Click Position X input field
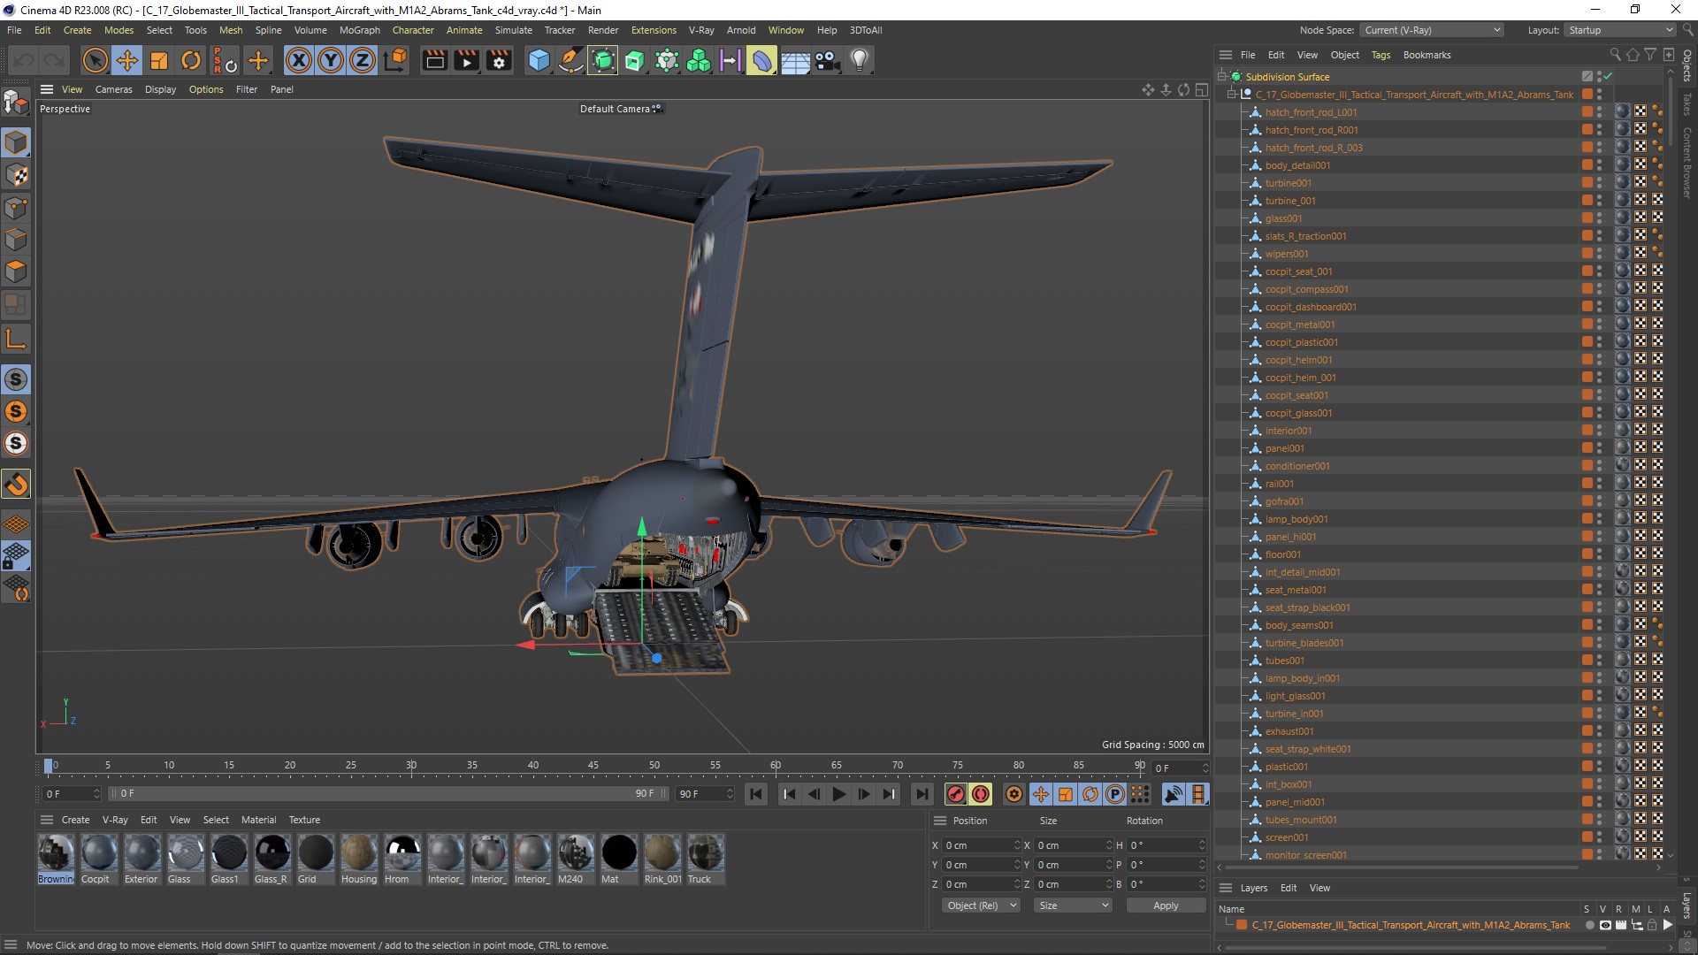 (981, 845)
